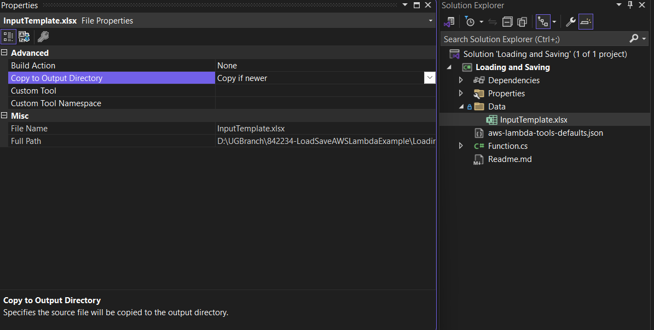The width and height of the screenshot is (654, 330).
Task: Click the Copy if newer value
Action: 242,78
